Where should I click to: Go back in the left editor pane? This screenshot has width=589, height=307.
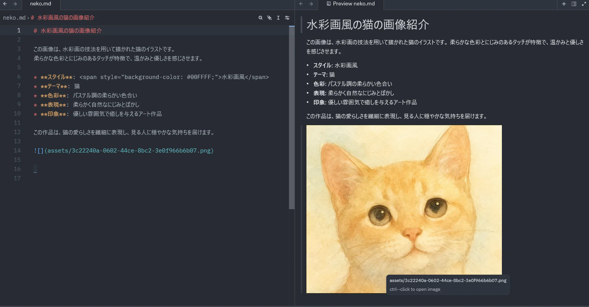click(5, 4)
